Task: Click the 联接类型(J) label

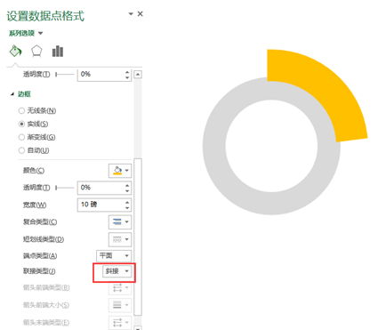Action: pos(39,271)
